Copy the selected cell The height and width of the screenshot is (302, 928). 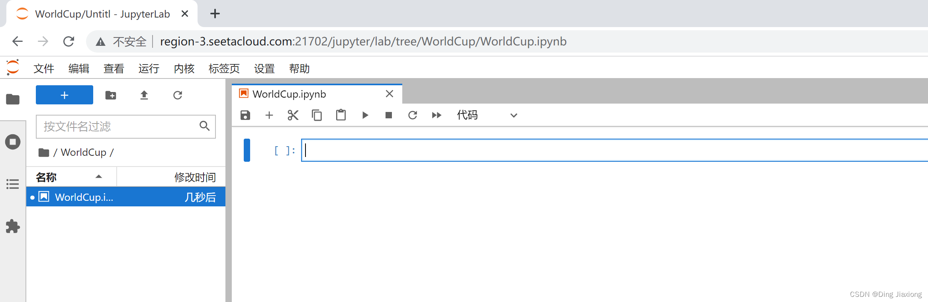[x=317, y=115]
